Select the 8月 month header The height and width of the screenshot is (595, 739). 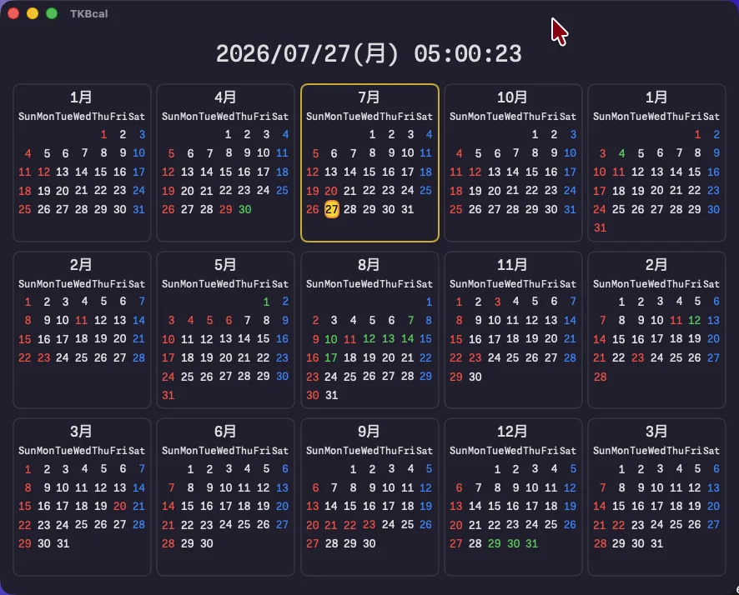pyautogui.click(x=369, y=264)
